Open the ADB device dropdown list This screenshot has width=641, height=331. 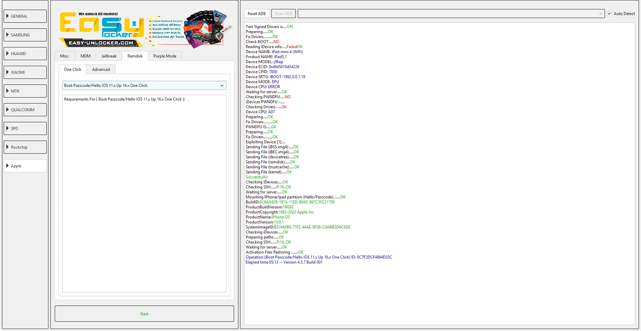coord(600,14)
